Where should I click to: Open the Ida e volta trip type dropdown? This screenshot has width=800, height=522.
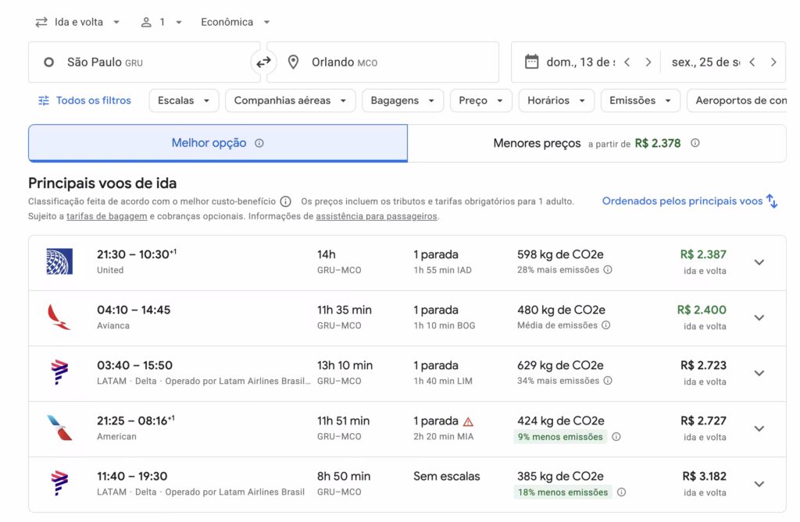77,22
